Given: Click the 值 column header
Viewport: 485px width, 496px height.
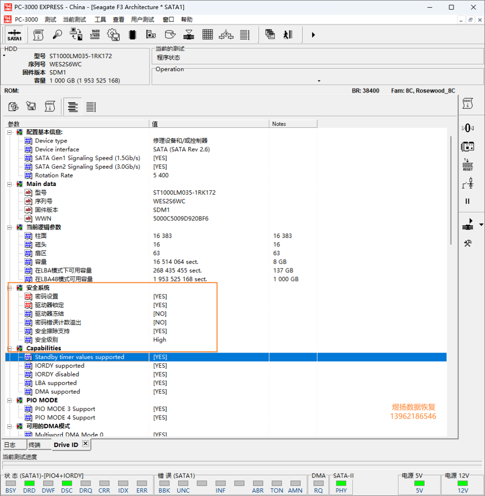Looking at the screenshot, I should pos(209,124).
